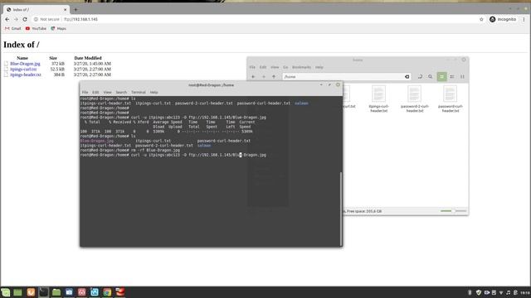Open the terminal Terminal menu

pos(139,92)
